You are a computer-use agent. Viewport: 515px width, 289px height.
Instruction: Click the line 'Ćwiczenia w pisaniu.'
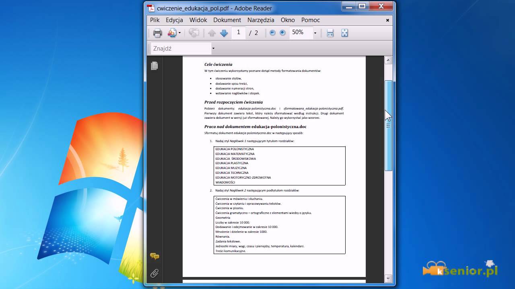point(229,208)
